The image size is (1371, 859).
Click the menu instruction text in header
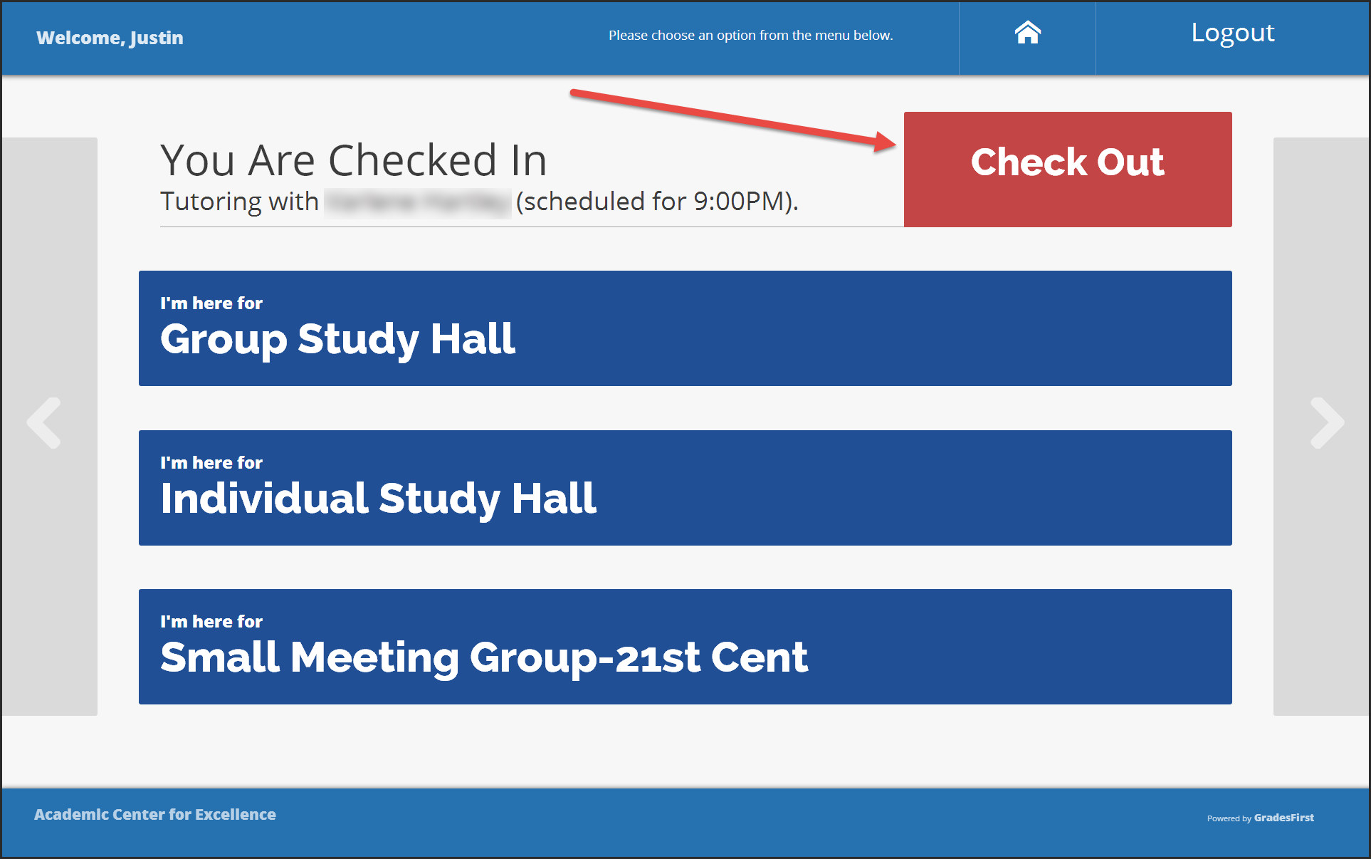[x=750, y=36]
